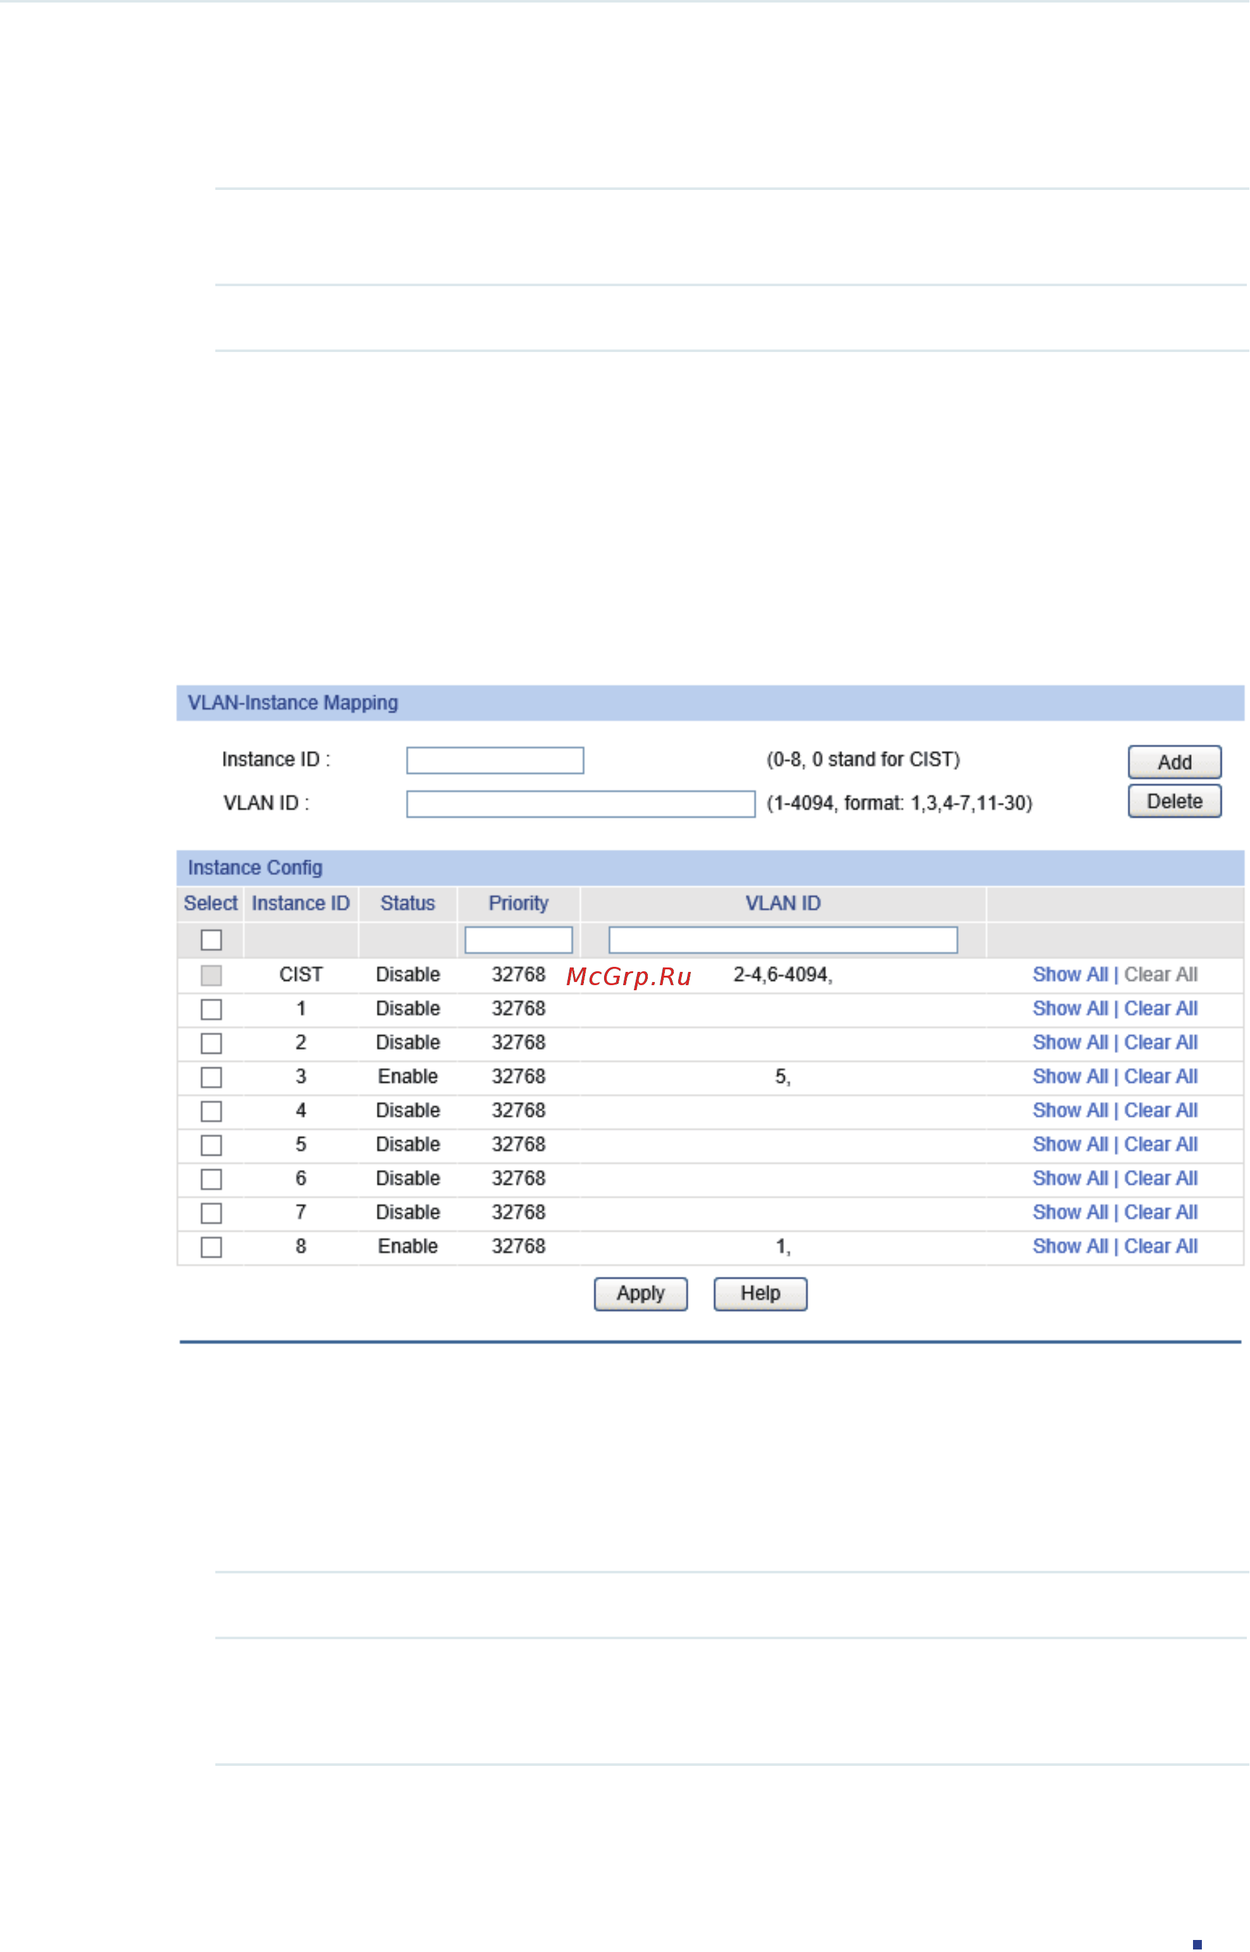Click the Add button
Screen dimensions: 1250x1952
click(x=1175, y=762)
